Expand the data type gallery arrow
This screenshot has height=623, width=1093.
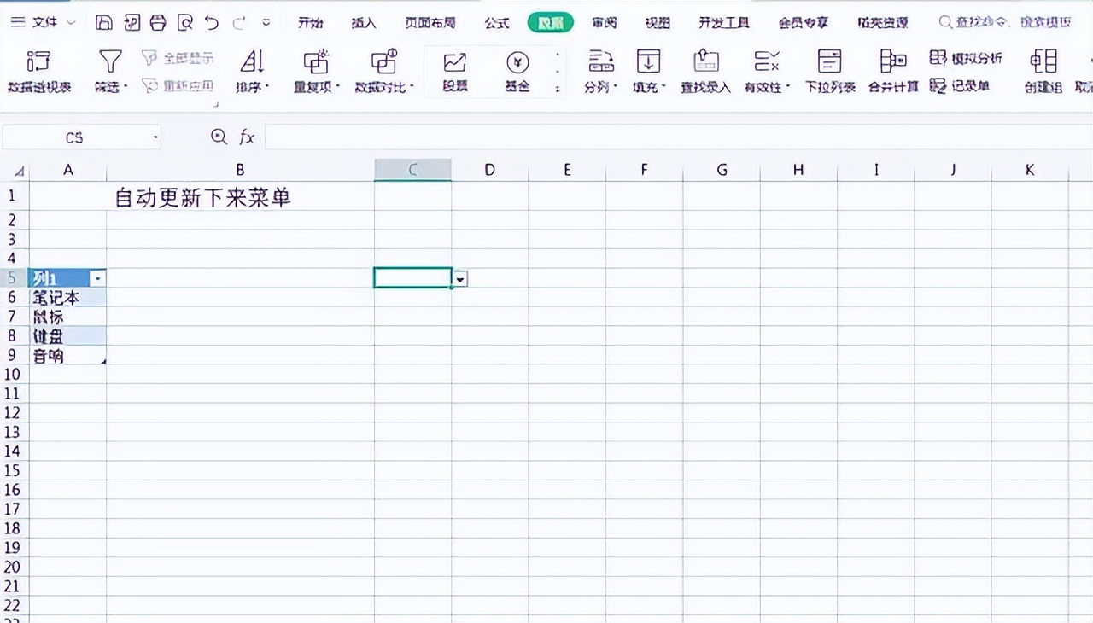[x=558, y=88]
